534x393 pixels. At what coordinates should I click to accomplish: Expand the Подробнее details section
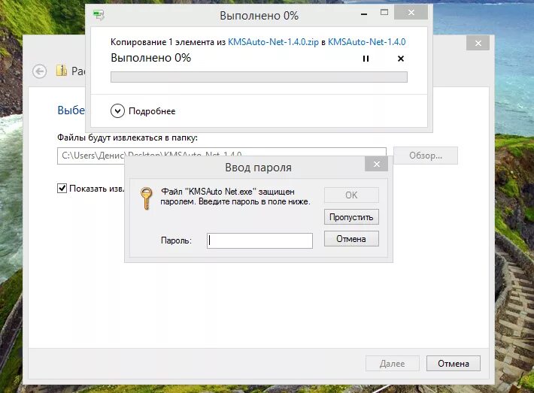(x=117, y=111)
